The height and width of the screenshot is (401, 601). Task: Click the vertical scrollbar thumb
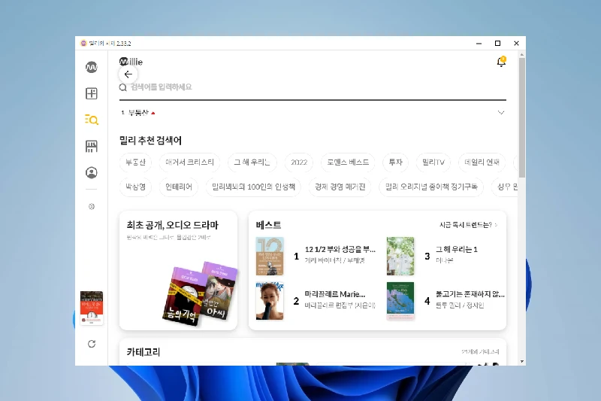[521, 118]
